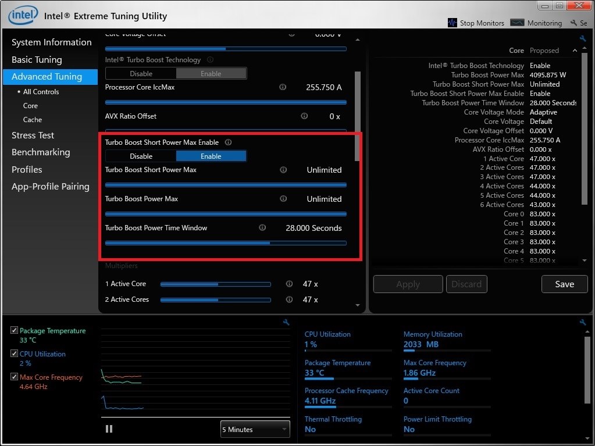Show info for AVX Ratio Offset

click(x=304, y=116)
